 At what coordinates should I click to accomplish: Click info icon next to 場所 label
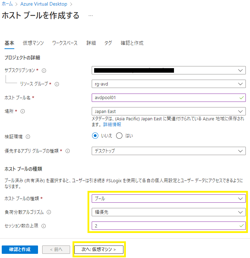click(23, 111)
